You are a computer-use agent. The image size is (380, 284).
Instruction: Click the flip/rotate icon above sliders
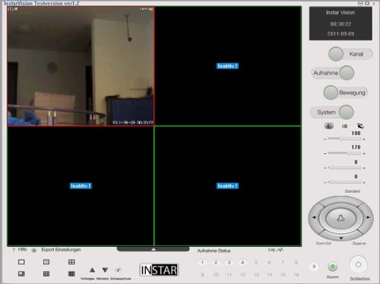coord(360,125)
